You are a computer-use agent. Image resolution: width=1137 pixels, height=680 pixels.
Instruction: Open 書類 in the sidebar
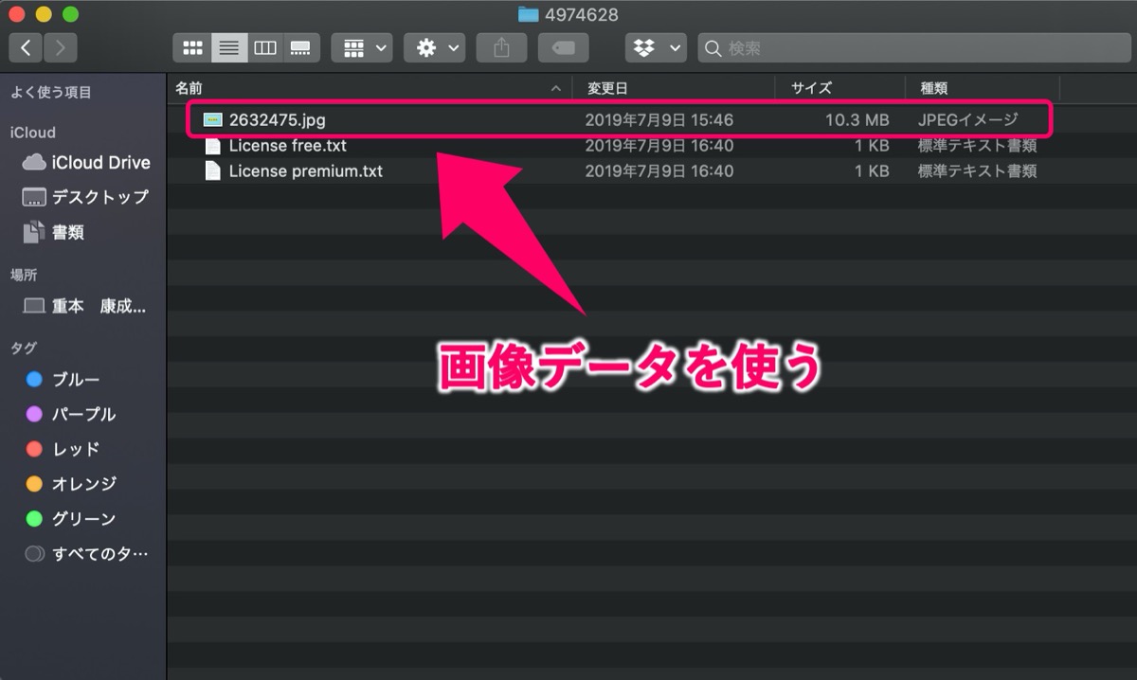[x=55, y=232]
